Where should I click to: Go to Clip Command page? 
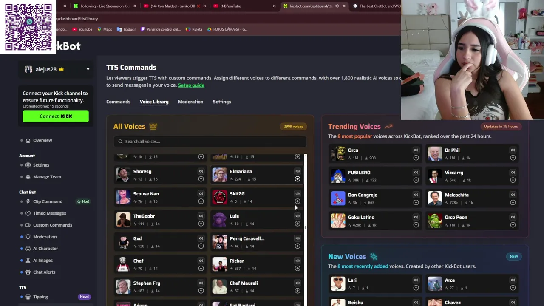48,201
